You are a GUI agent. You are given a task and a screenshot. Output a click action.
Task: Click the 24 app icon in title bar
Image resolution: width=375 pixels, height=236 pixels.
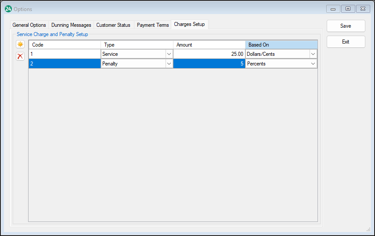click(x=8, y=9)
